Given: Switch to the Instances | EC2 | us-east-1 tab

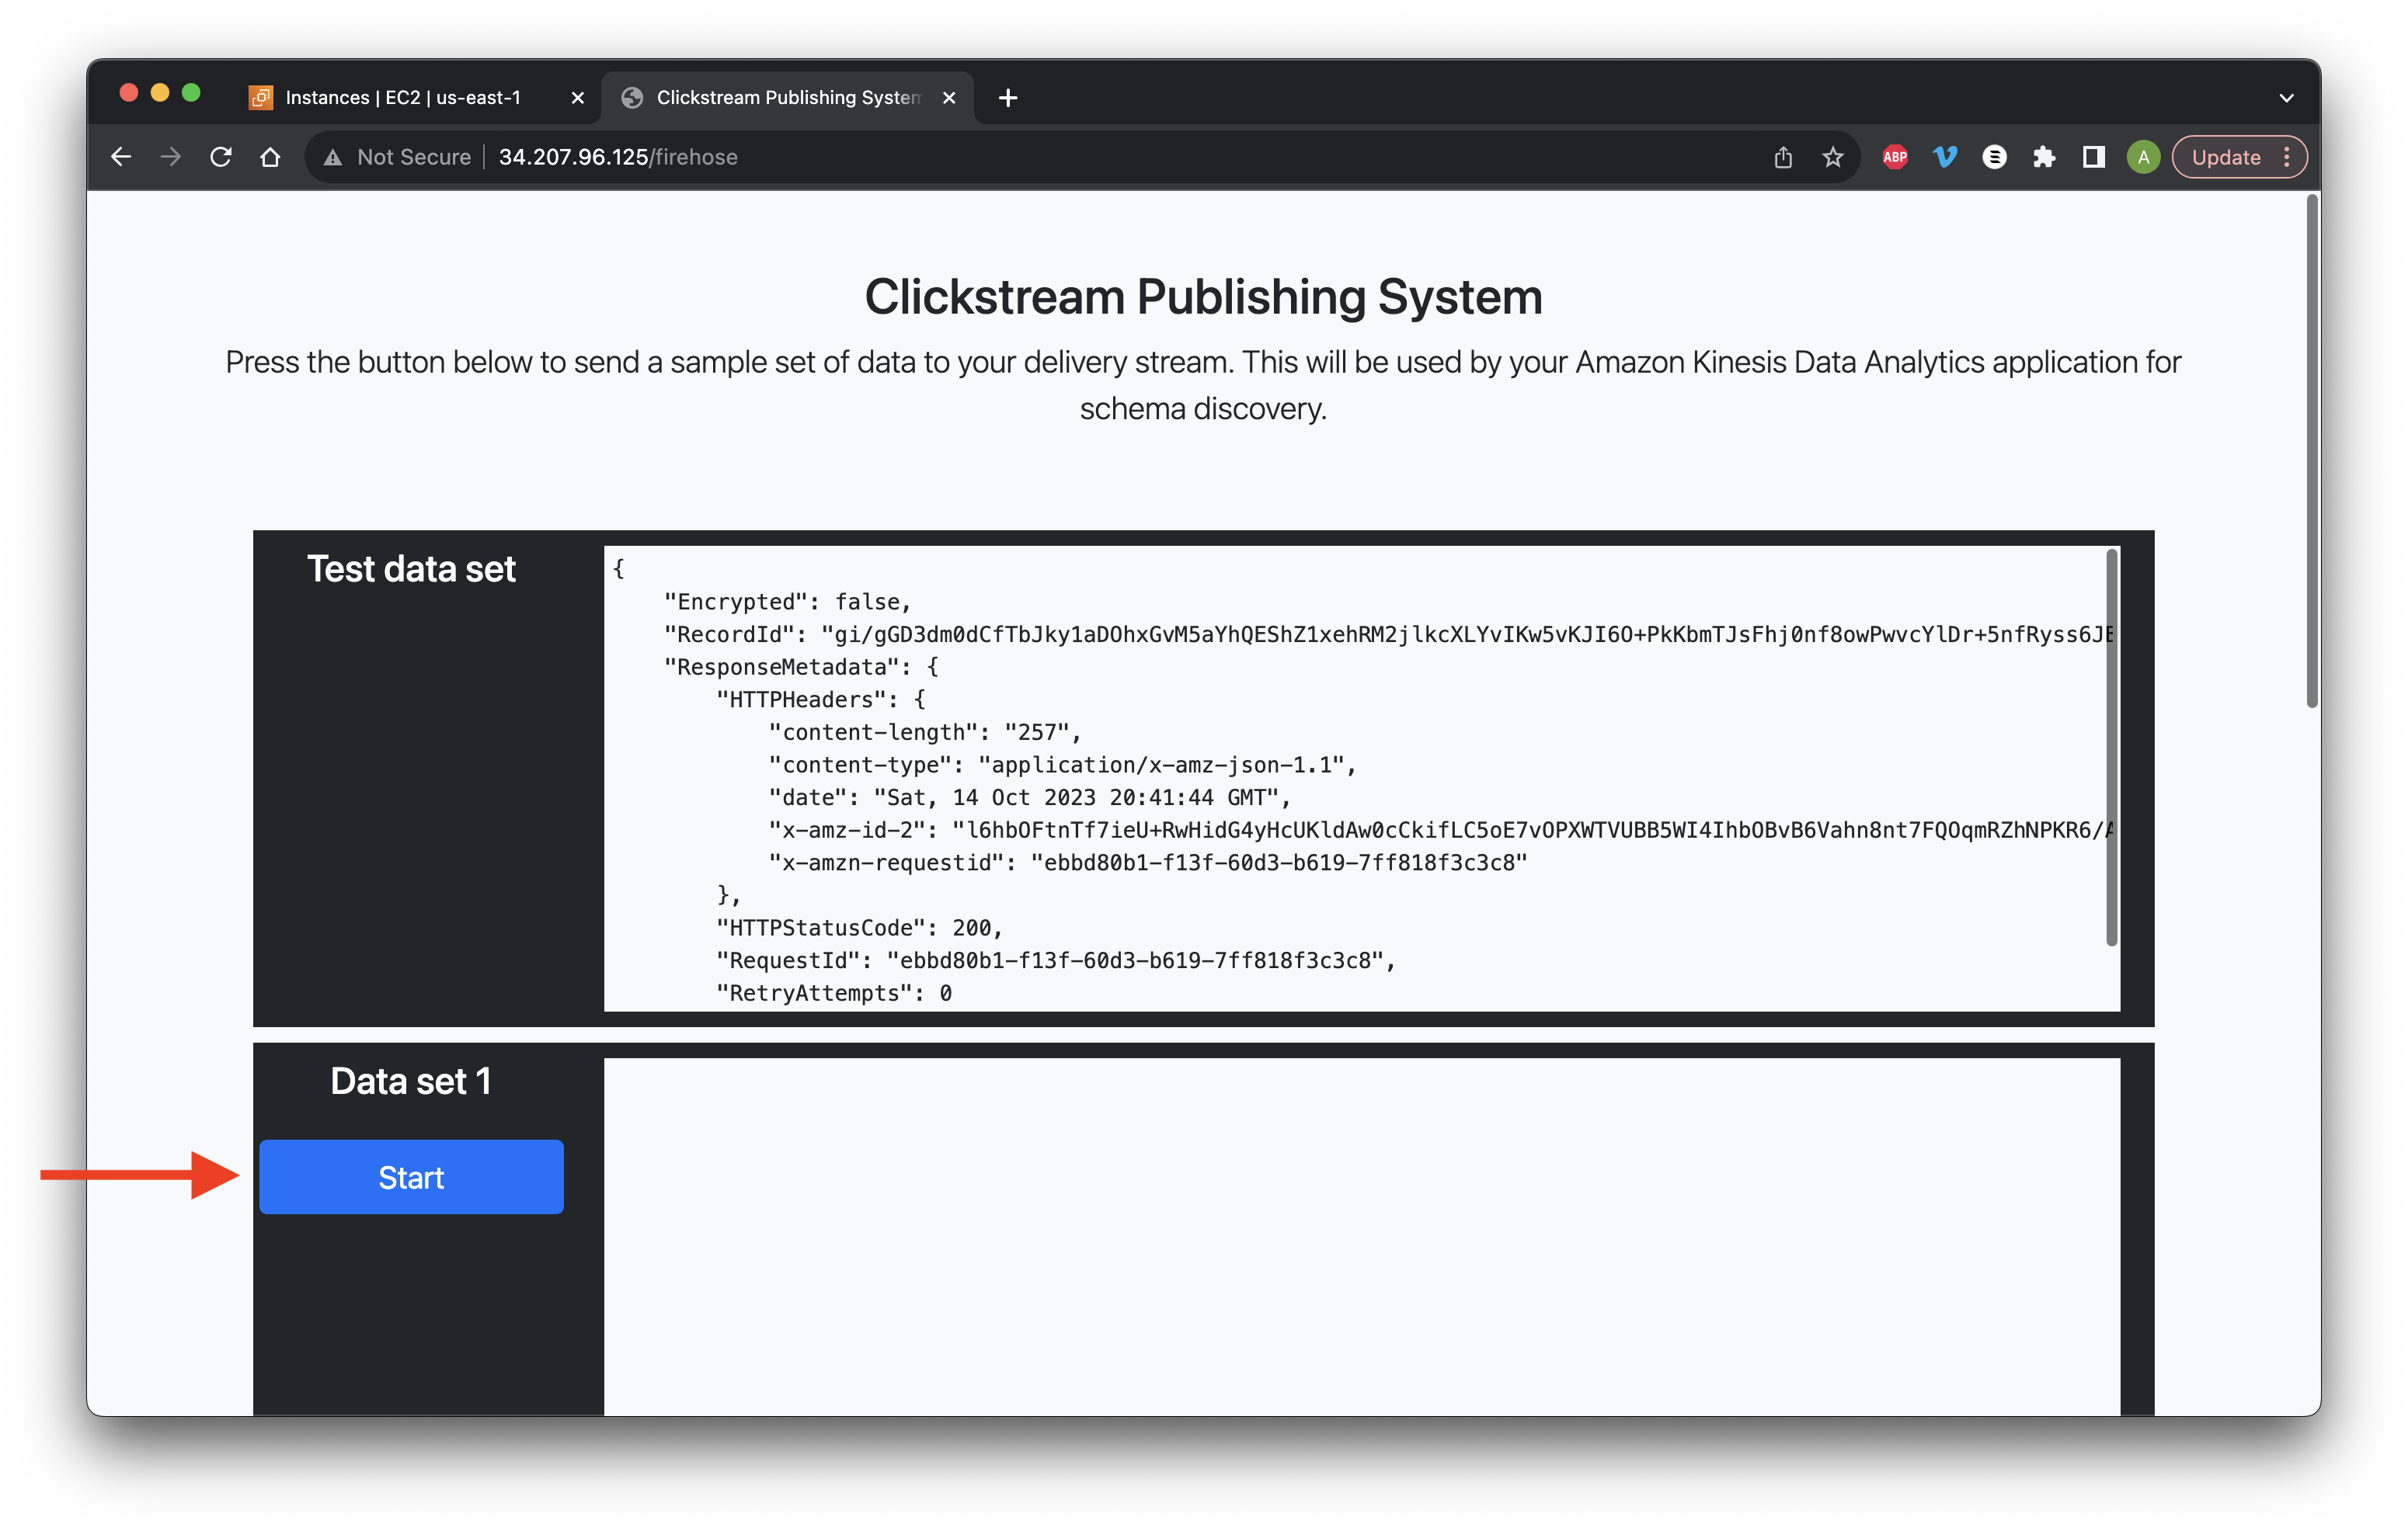Looking at the screenshot, I should point(403,97).
